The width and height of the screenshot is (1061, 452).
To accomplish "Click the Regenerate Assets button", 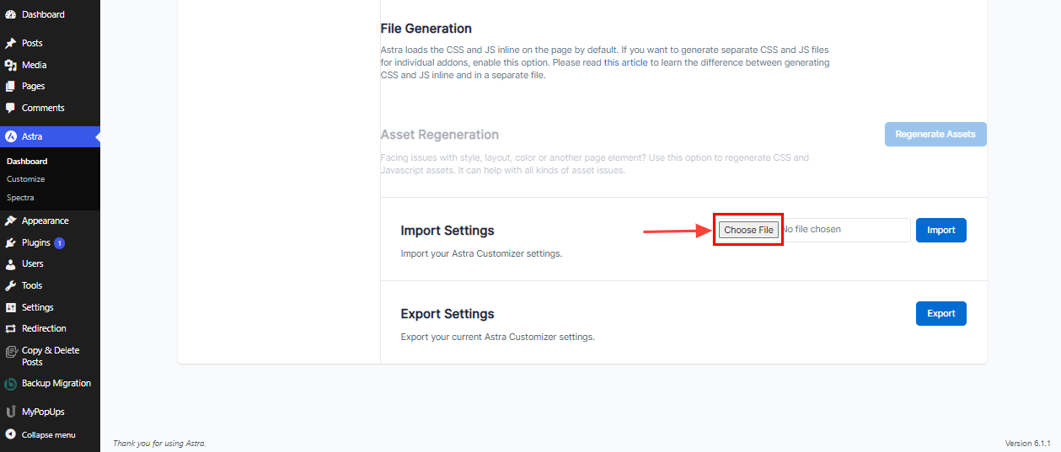I will coord(935,134).
